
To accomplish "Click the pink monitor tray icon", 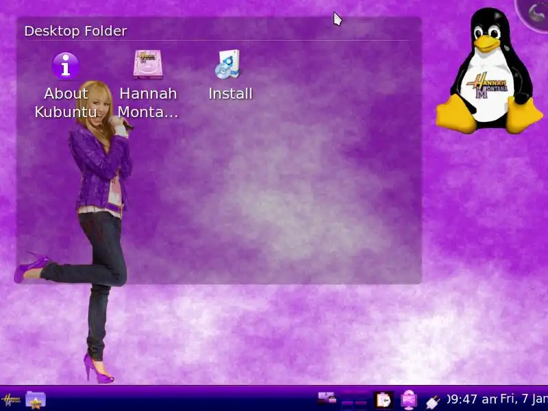I will tap(408, 400).
